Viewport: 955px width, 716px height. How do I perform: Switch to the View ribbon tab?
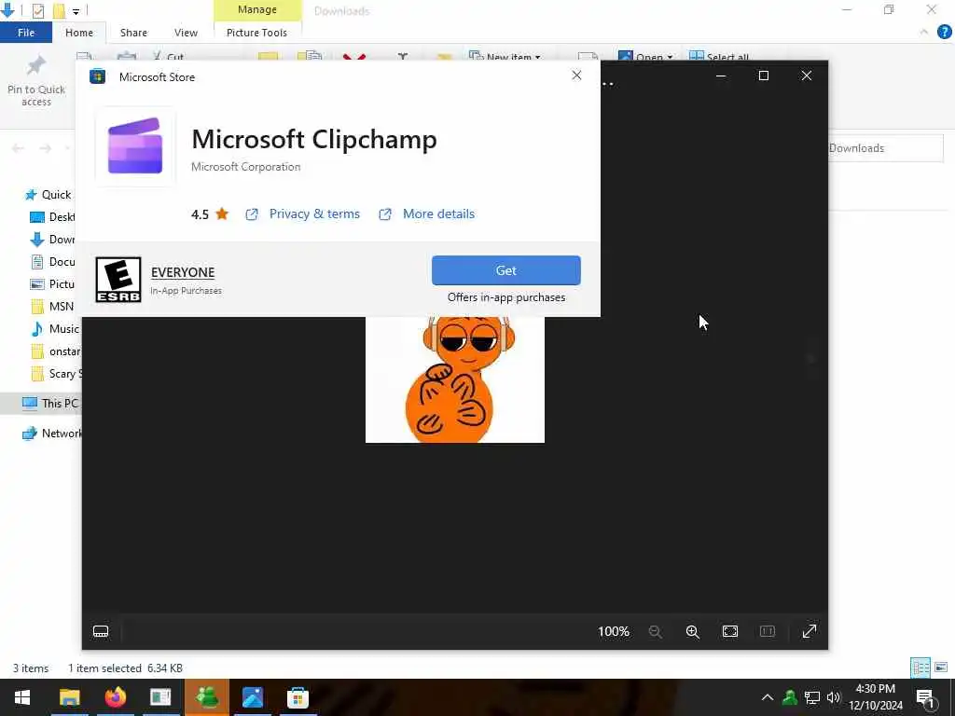click(186, 33)
